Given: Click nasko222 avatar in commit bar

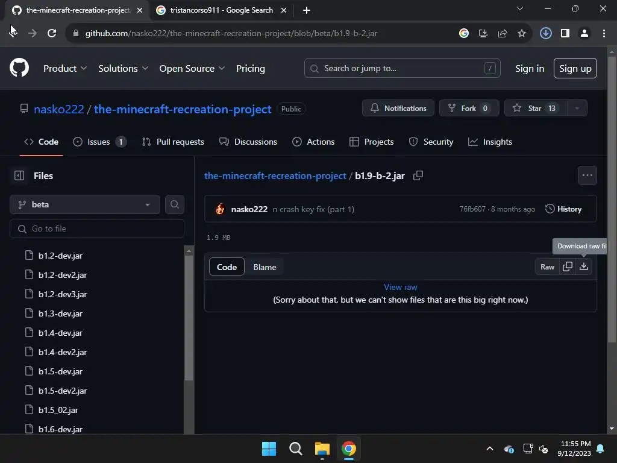Looking at the screenshot, I should tap(220, 209).
